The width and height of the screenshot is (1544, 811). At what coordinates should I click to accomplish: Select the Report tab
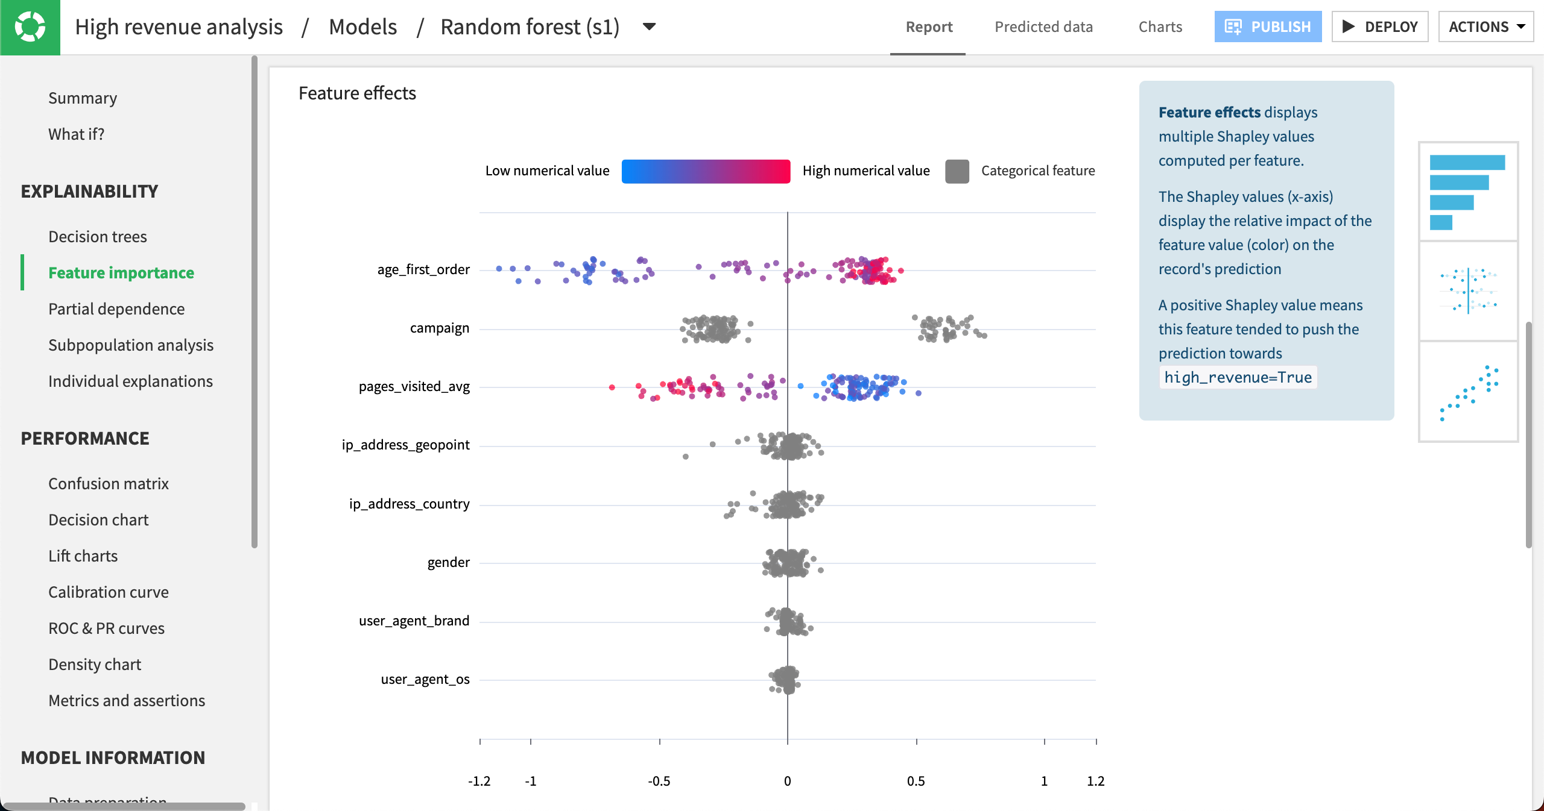pos(928,27)
